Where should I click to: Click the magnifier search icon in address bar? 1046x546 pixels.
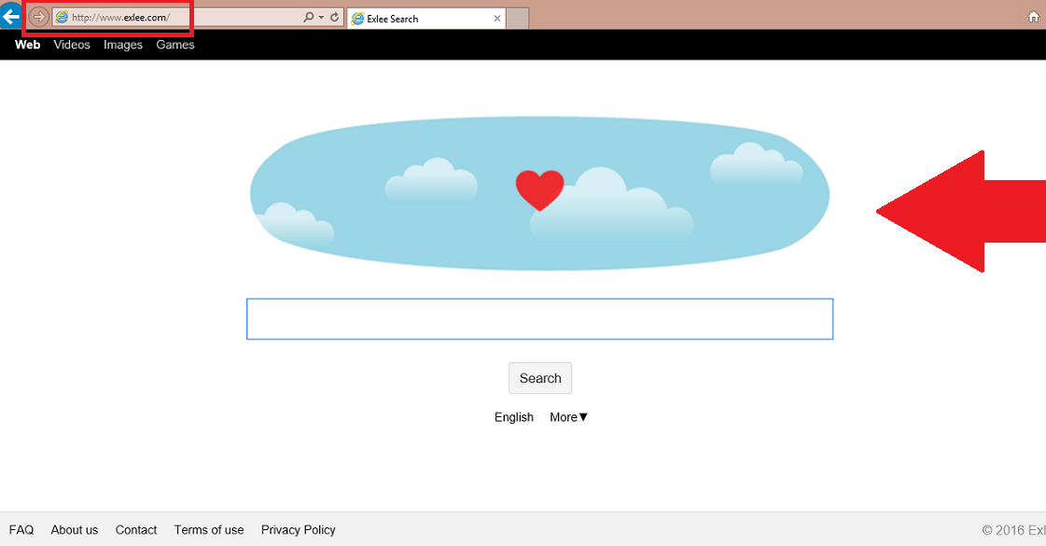[x=309, y=18]
